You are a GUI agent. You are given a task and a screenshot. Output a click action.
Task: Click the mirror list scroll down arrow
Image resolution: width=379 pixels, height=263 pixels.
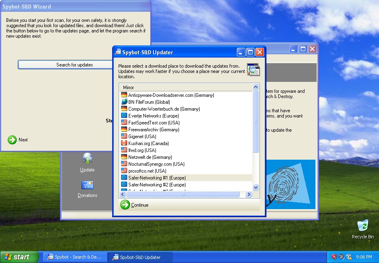click(x=256, y=187)
